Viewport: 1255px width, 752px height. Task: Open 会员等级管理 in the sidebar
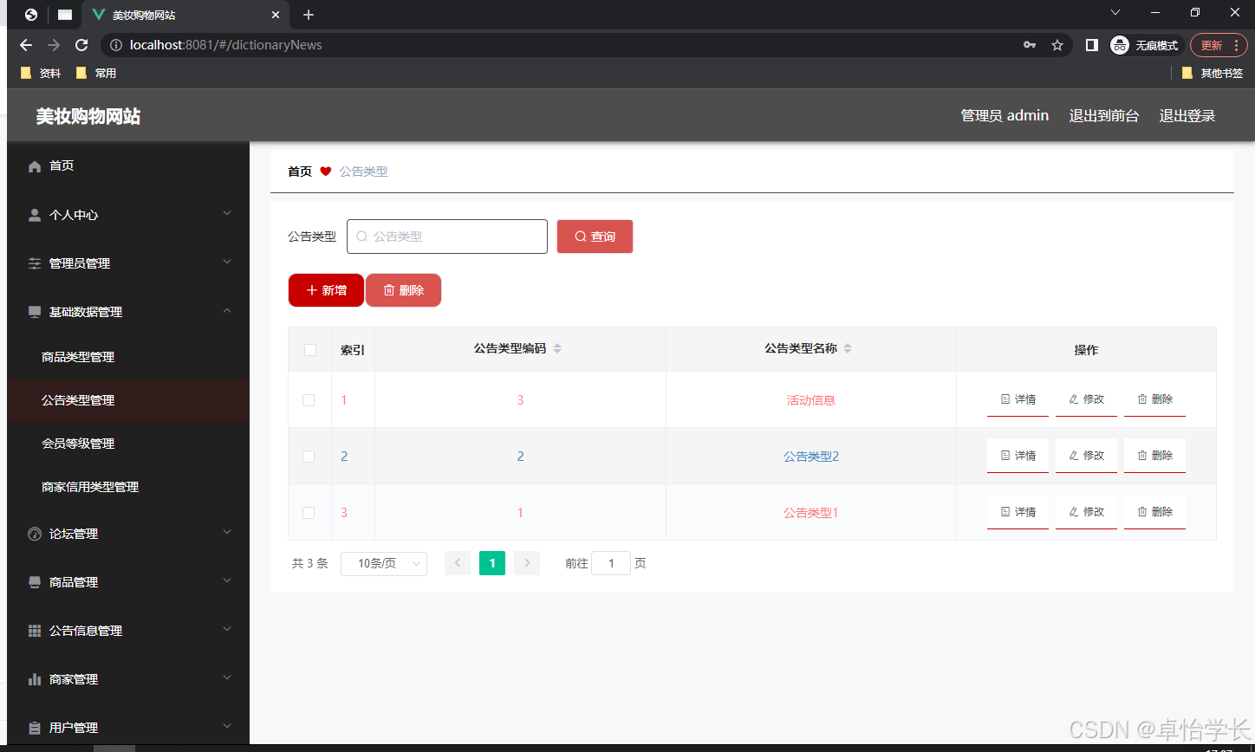pyautogui.click(x=128, y=444)
